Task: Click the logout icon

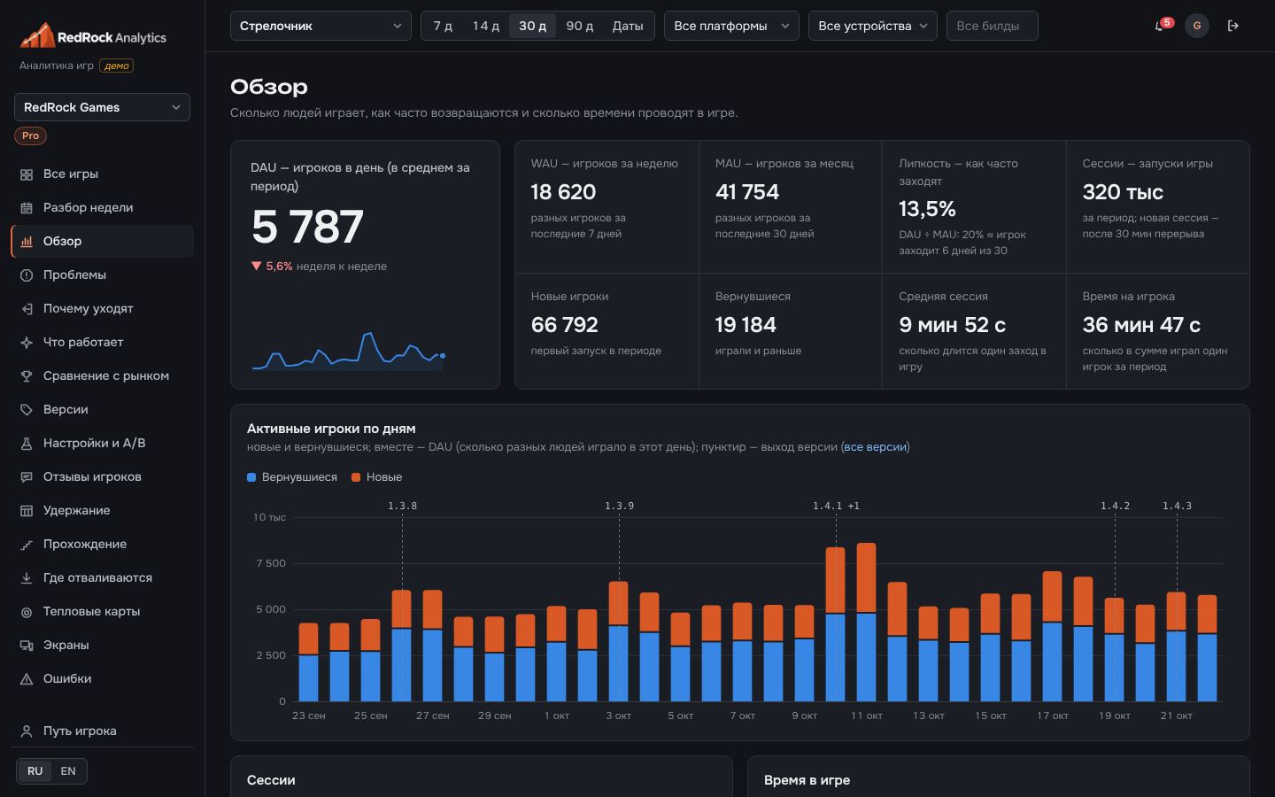Action: (x=1232, y=26)
